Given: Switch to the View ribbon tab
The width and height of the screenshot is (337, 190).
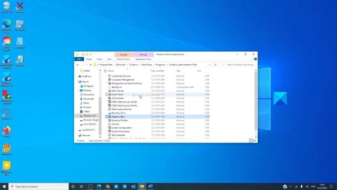Looking at the screenshot, I should click(x=109, y=59).
